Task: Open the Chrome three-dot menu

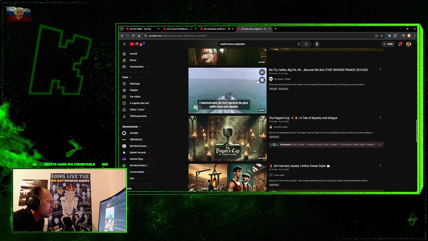Action: pyautogui.click(x=415, y=36)
